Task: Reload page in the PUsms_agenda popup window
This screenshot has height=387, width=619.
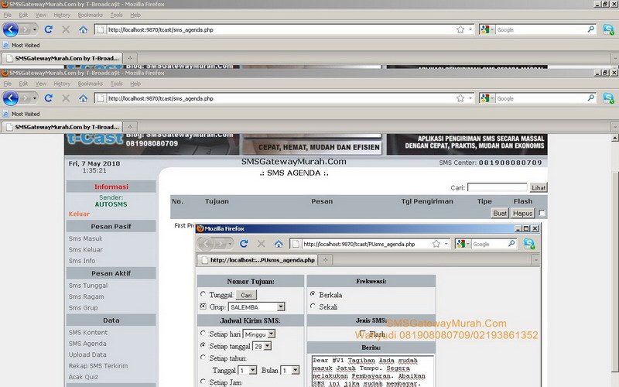Action: coord(244,244)
